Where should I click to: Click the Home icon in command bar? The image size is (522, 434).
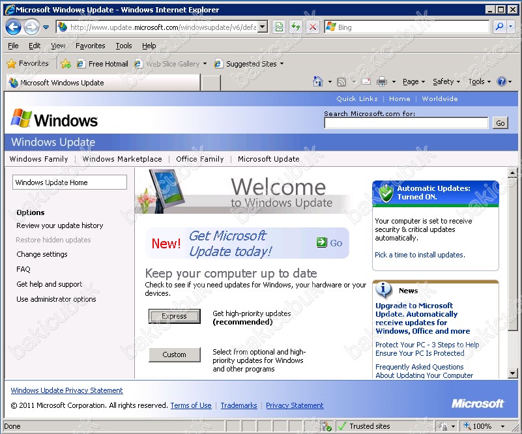tap(318, 81)
